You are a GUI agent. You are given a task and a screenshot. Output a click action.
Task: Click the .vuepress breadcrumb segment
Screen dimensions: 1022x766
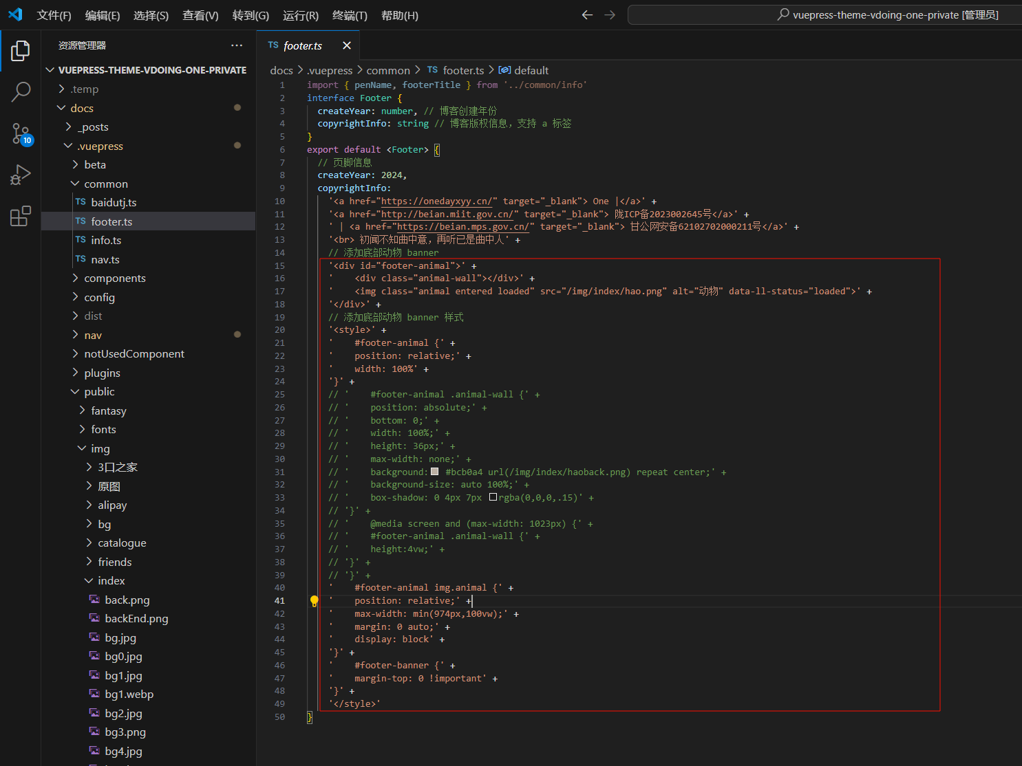click(330, 70)
